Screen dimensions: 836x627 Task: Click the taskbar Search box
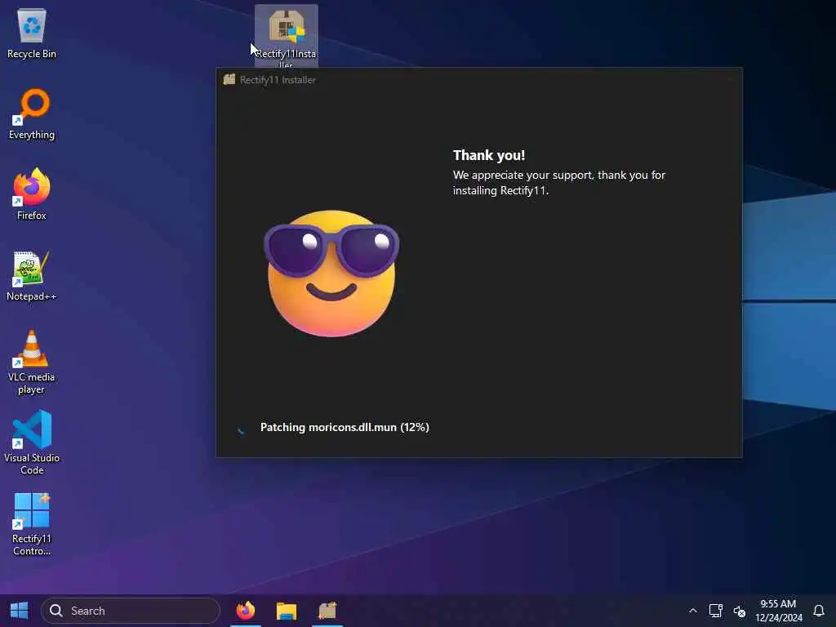(131, 611)
